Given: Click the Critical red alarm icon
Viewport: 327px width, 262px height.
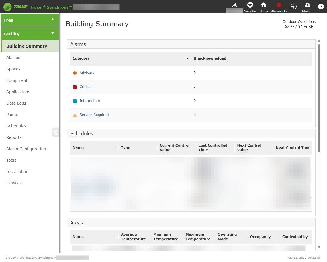Looking at the screenshot, I should (x=75, y=87).
